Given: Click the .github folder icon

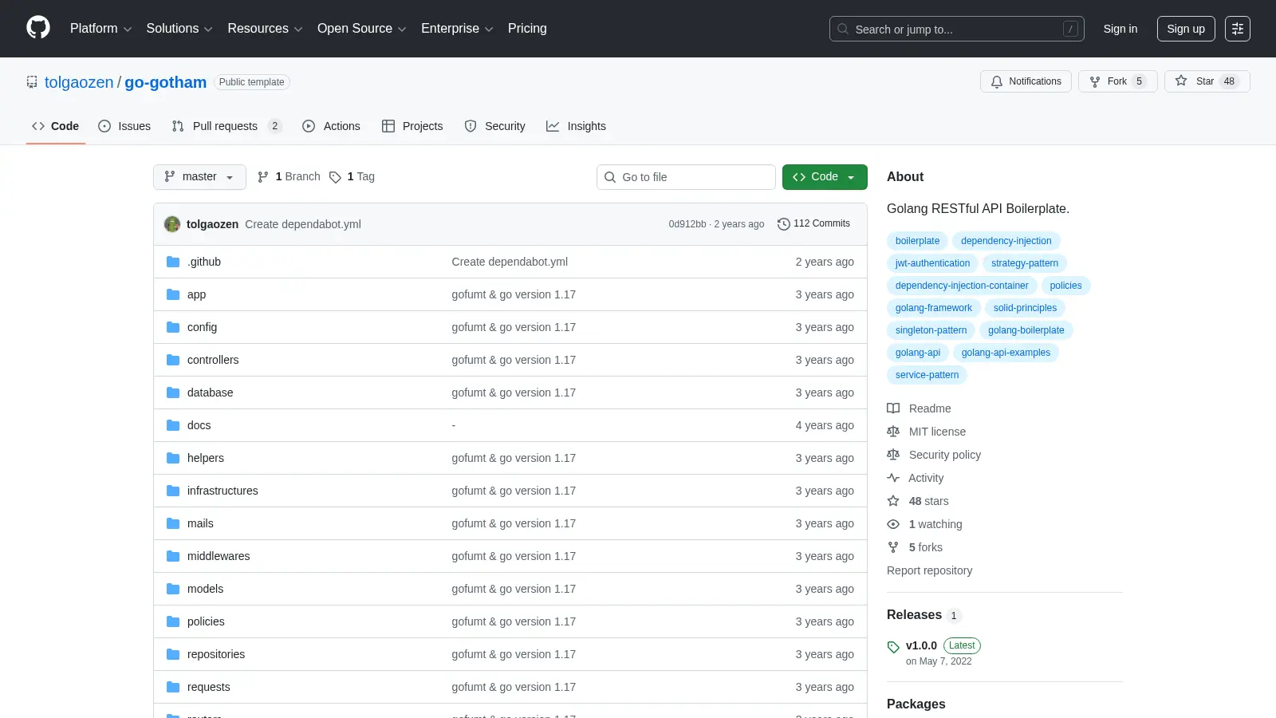Looking at the screenshot, I should (x=173, y=262).
